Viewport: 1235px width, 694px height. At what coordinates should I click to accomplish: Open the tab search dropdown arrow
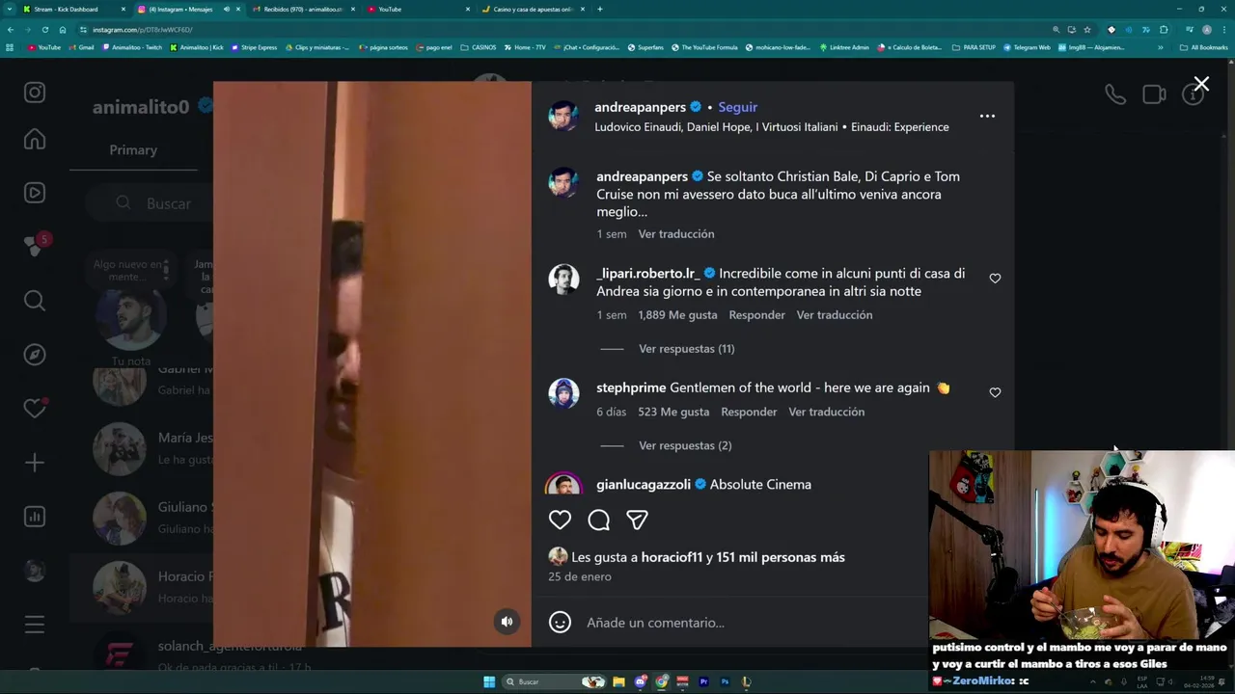tap(11, 9)
